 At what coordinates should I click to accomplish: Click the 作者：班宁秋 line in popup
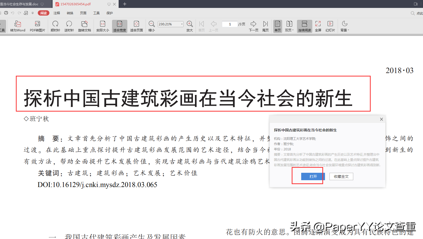(284, 144)
